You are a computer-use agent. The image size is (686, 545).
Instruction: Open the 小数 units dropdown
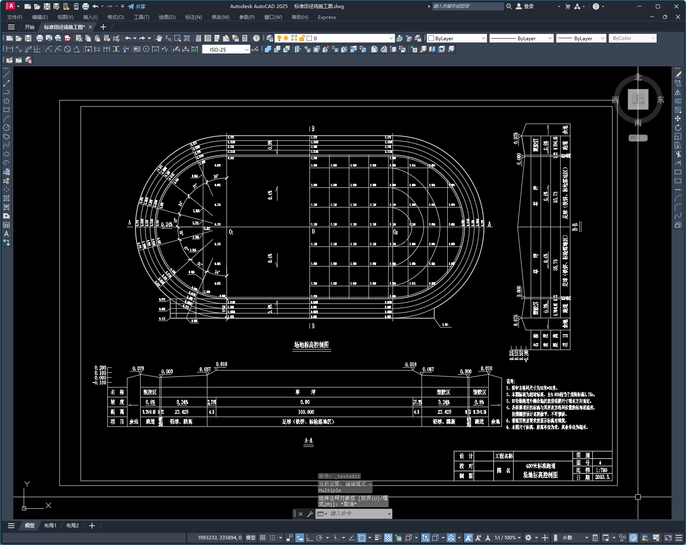click(x=575, y=538)
